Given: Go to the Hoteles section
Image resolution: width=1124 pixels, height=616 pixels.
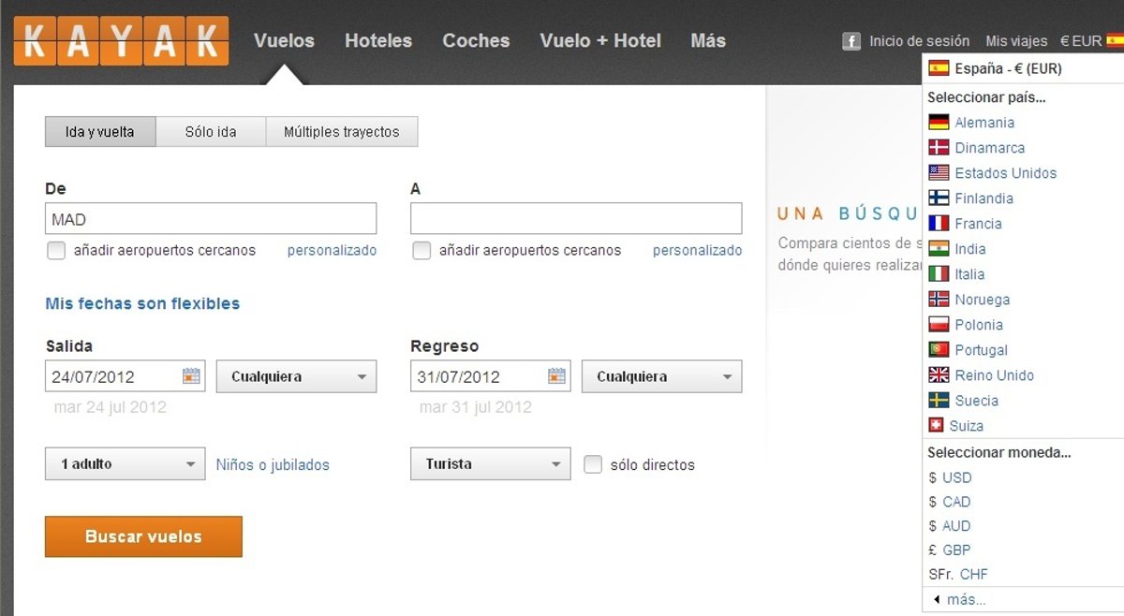Looking at the screenshot, I should 377,41.
